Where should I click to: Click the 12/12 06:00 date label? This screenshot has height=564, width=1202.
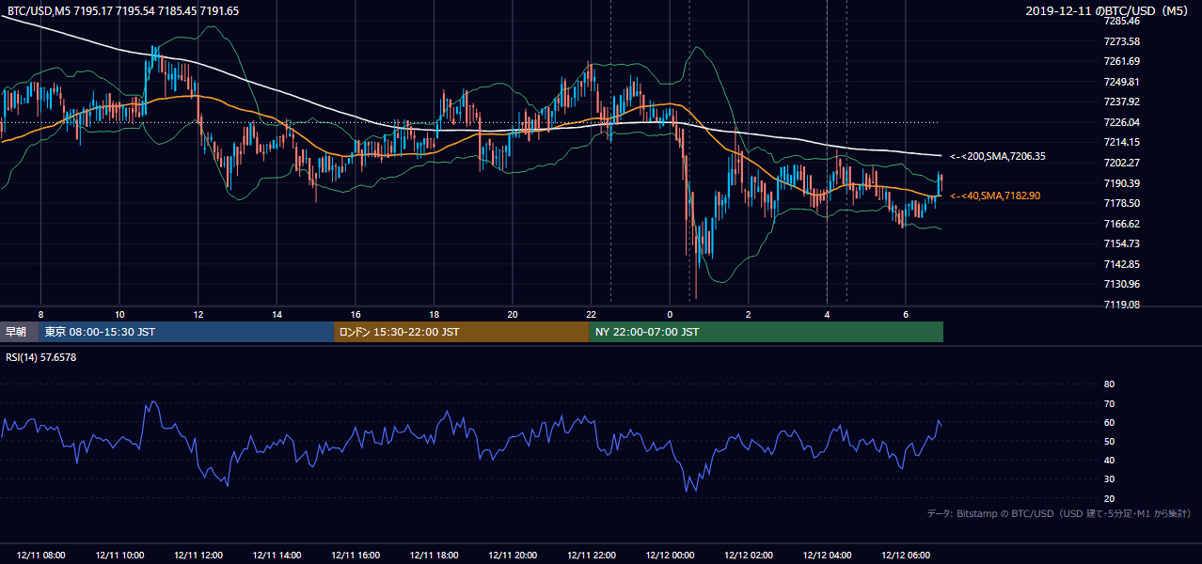(x=905, y=556)
